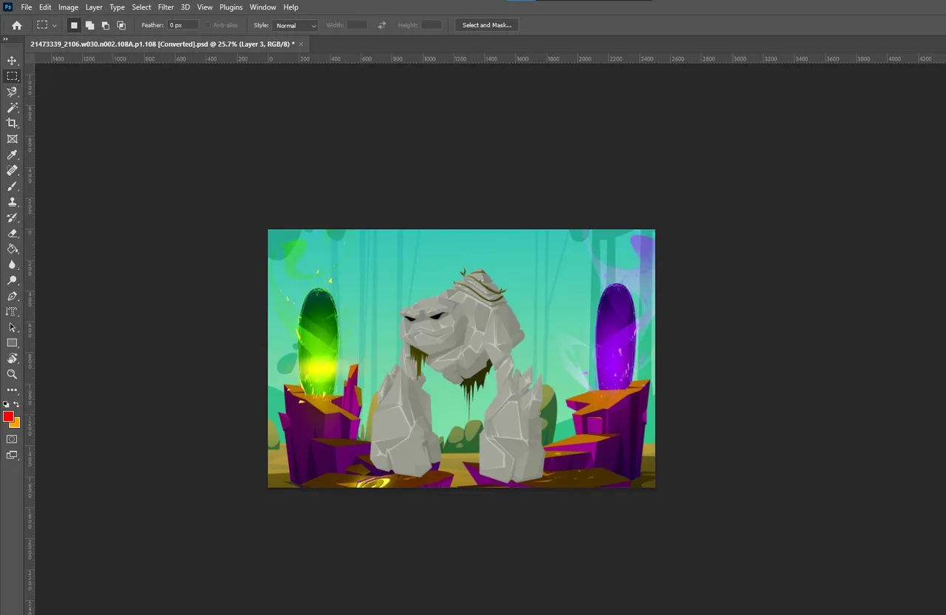946x615 pixels.
Task: Select the Frame tool
Action: [x=12, y=139]
